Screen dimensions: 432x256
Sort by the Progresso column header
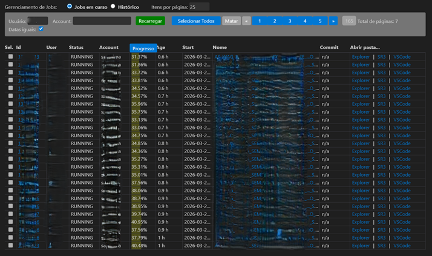coord(143,48)
